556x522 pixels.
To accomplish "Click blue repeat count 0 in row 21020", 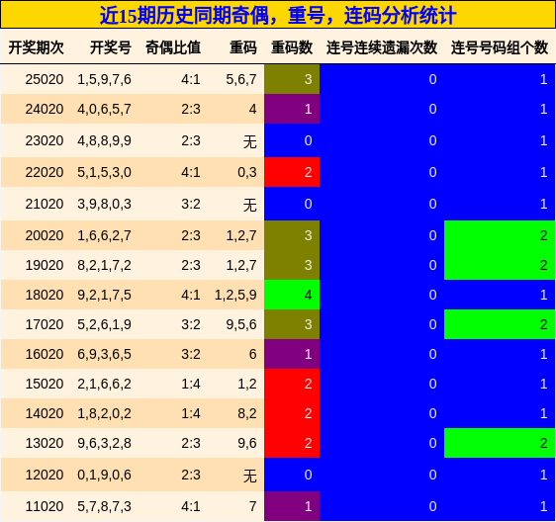I will coord(292,204).
